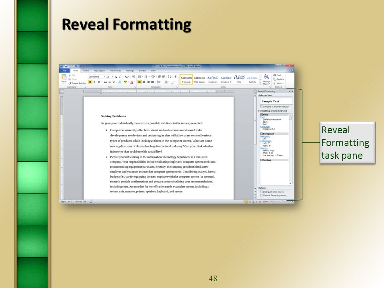Click the Spacing link in task pane
Screen dimensions: 384x288
coord(264,148)
